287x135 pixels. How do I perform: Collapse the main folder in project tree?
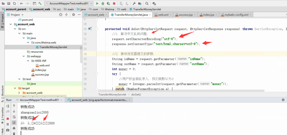click(20, 33)
